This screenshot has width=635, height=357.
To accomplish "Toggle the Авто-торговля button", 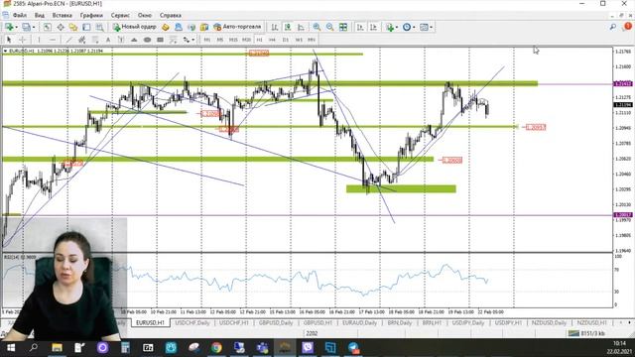I will tap(238, 27).
